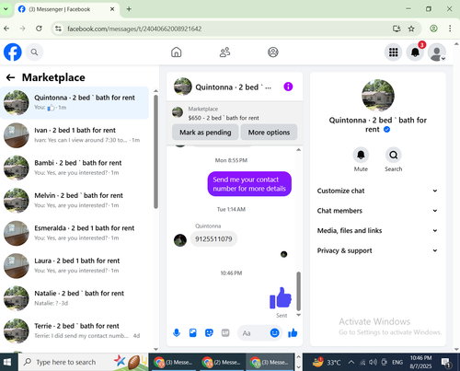Open Chrome three-dot menu
Viewport: 460px width, 371px height.
tap(450, 29)
